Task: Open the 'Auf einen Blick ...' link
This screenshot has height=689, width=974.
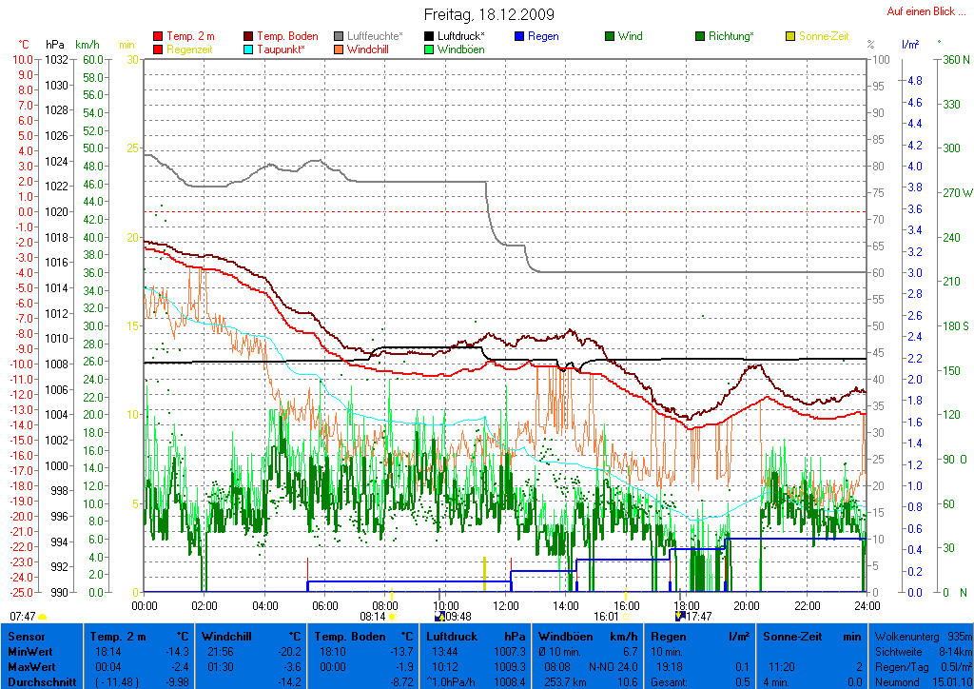Action: [x=926, y=11]
